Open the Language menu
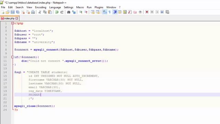The image size is (220, 124). (55, 7)
